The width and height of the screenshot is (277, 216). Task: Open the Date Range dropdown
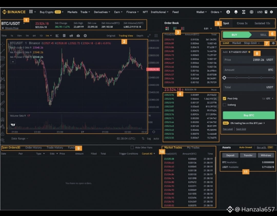click(19, 139)
